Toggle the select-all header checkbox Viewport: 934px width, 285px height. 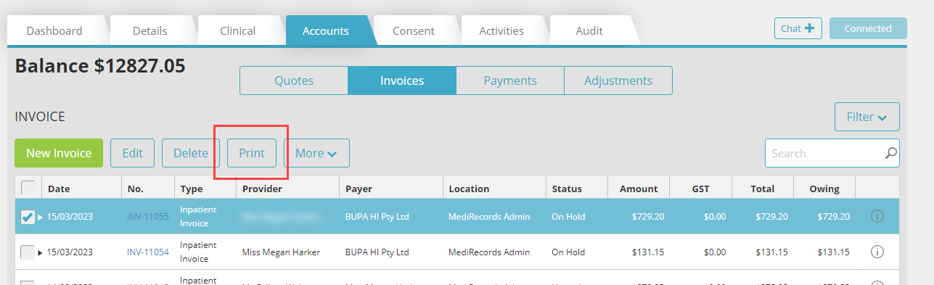coord(28,188)
